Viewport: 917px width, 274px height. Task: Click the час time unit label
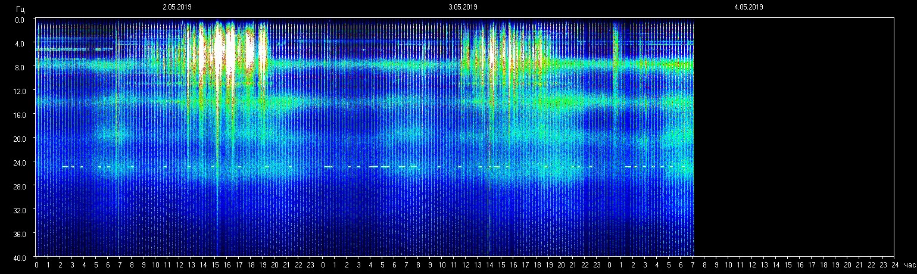tap(909, 264)
